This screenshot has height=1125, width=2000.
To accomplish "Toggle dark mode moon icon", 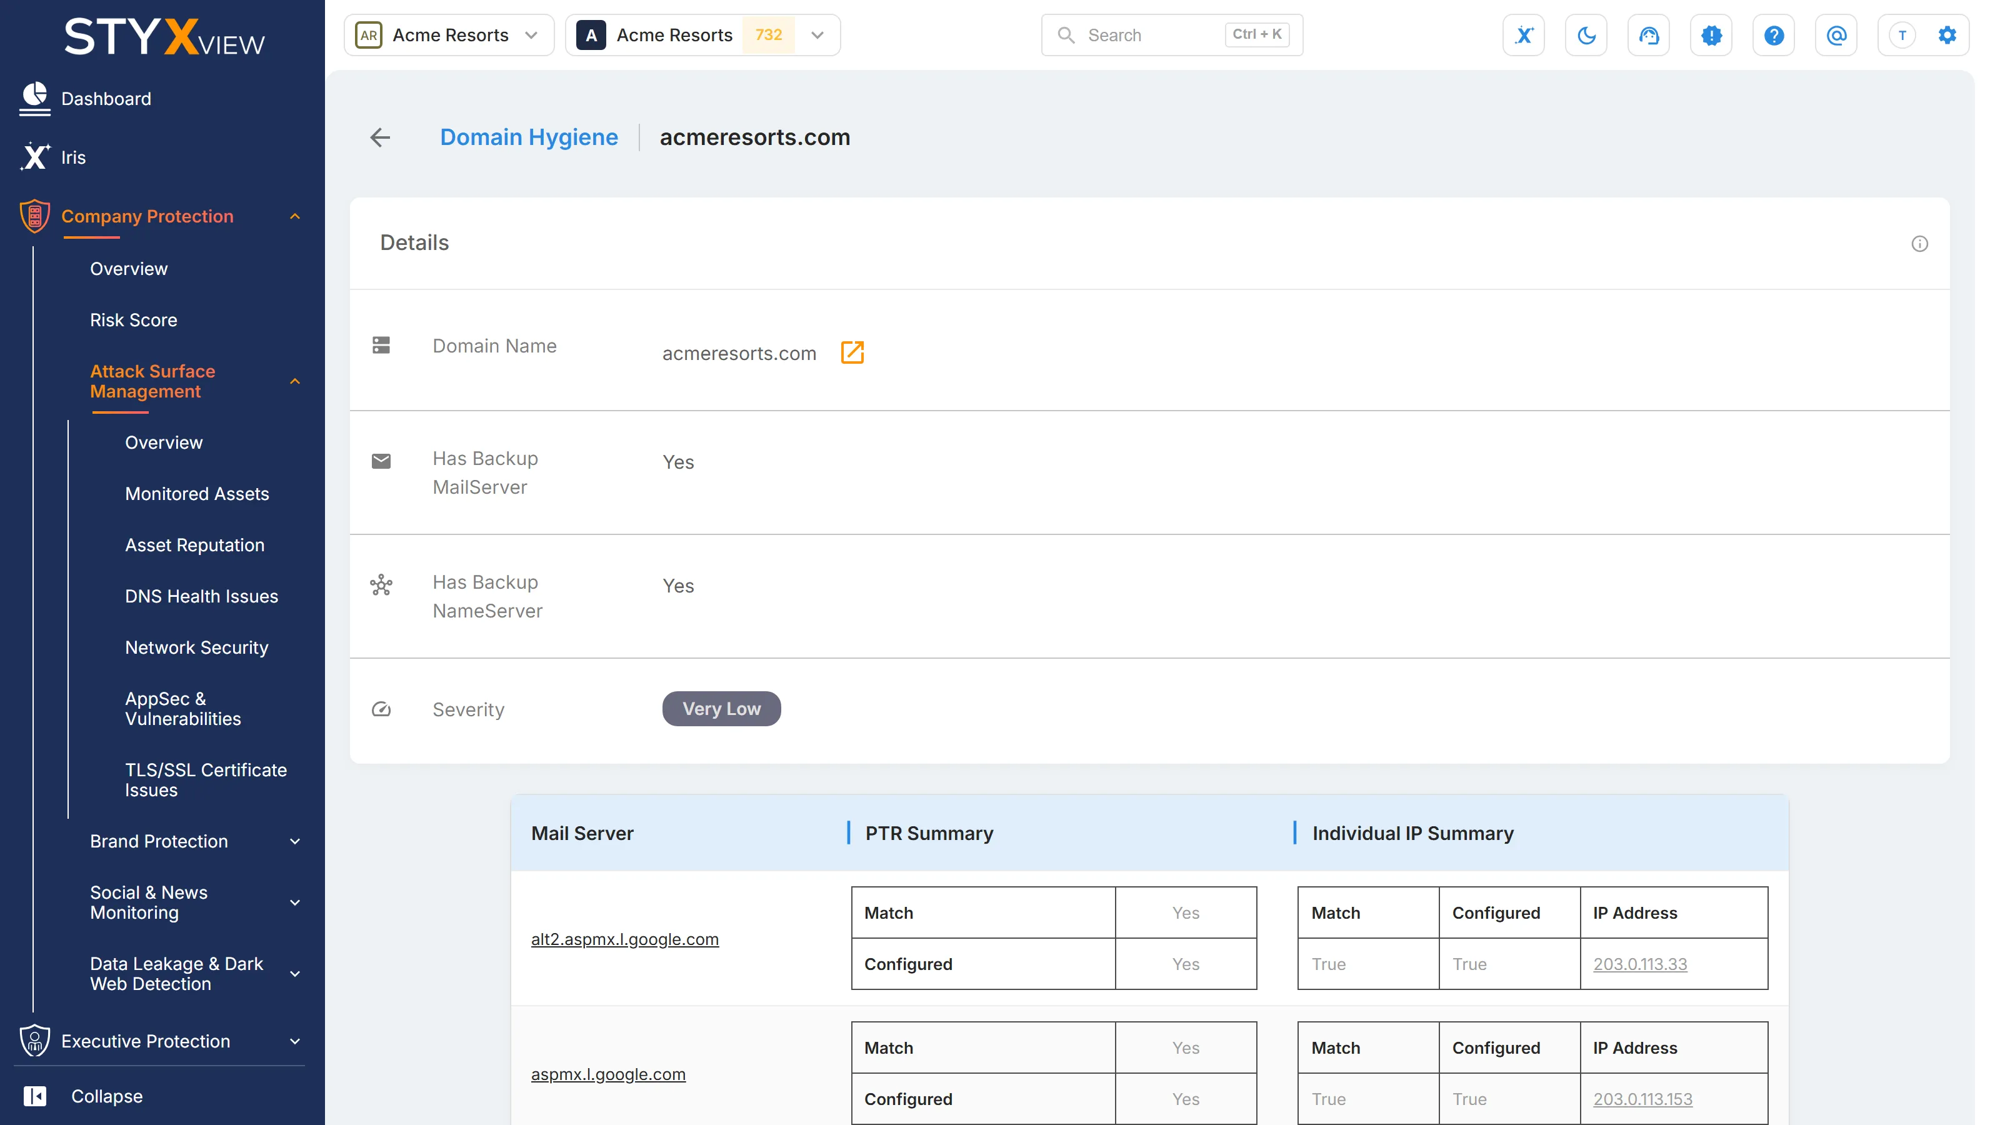I will coord(1586,35).
